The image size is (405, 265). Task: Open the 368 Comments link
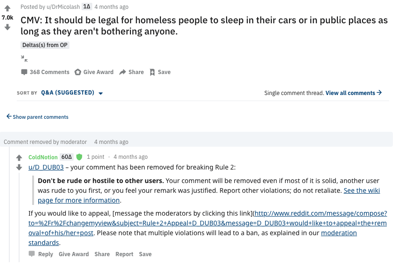click(45, 72)
